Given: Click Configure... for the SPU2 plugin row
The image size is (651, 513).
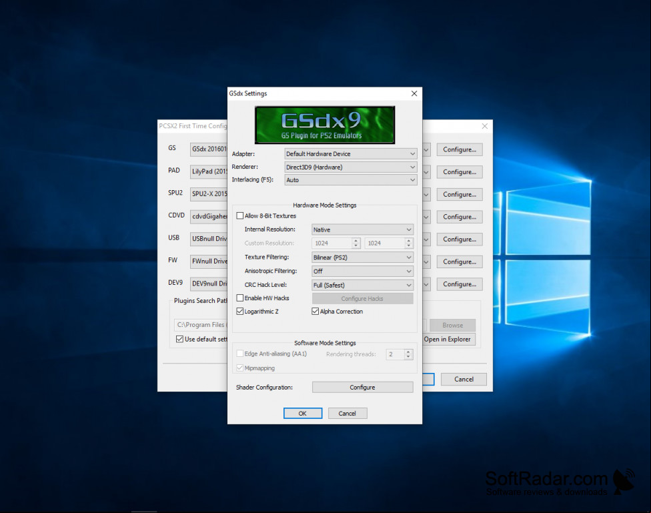Looking at the screenshot, I should 460,194.
